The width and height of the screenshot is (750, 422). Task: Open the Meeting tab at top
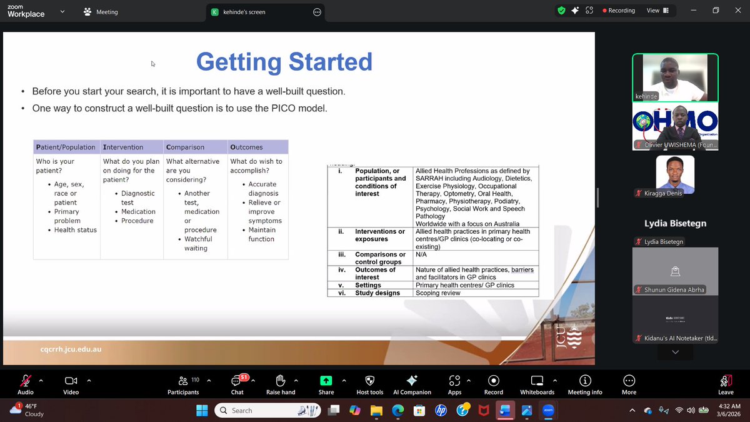(x=101, y=12)
